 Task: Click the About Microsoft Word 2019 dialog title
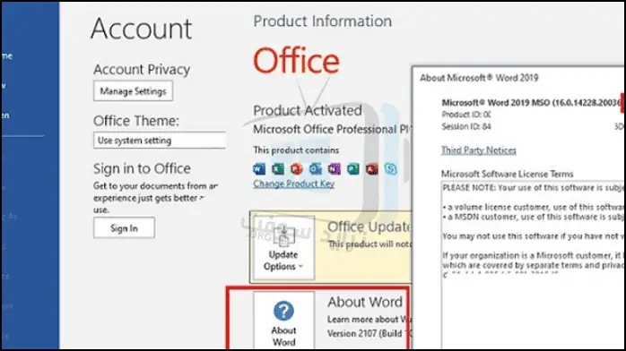[479, 78]
